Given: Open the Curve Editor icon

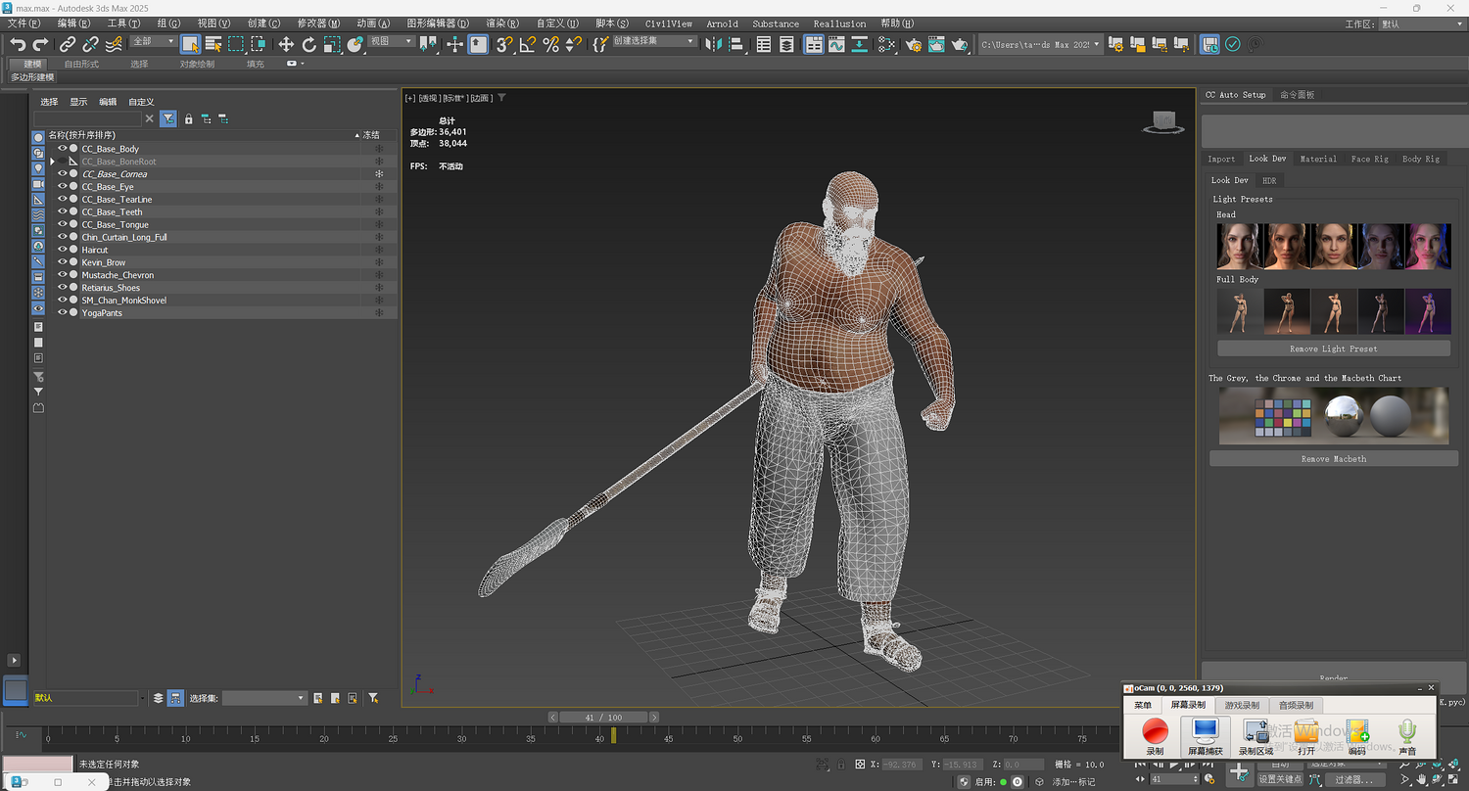Looking at the screenshot, I should coord(836,44).
